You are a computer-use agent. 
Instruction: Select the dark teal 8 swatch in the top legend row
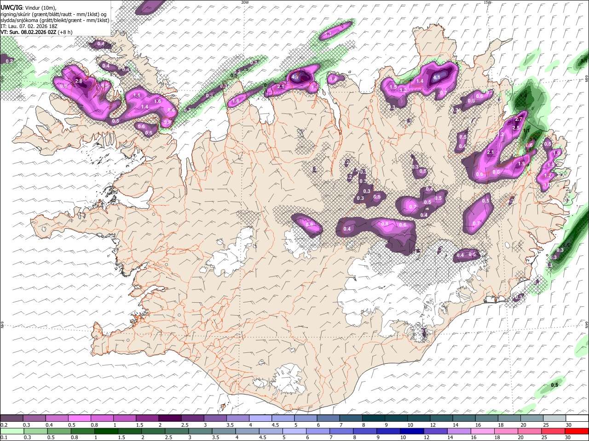tap(374, 418)
